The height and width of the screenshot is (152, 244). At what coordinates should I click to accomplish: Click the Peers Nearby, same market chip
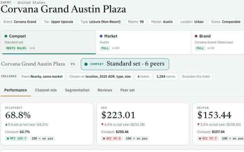tap(42, 77)
